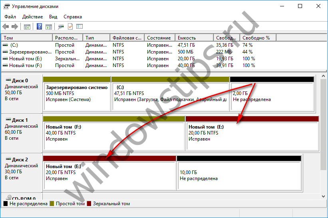Click the rescan disks drive icon

[61, 27]
